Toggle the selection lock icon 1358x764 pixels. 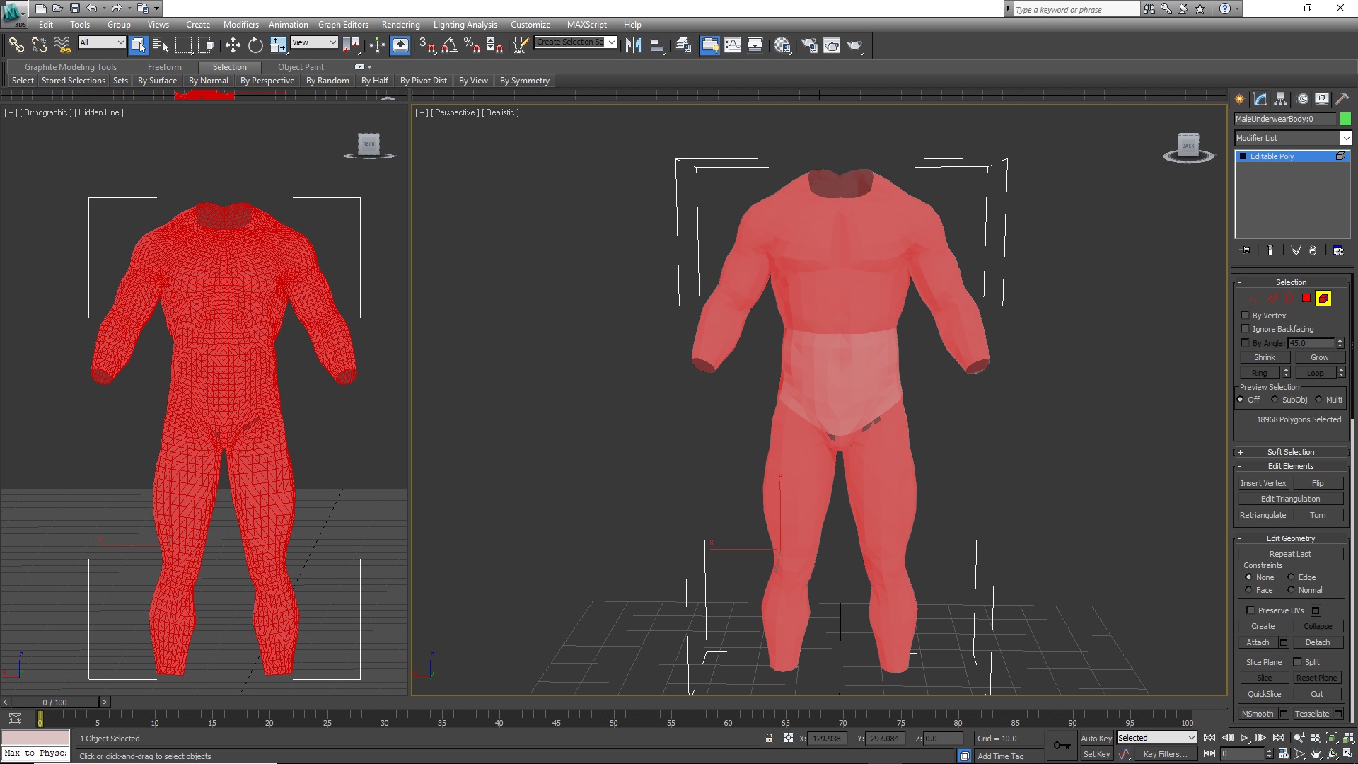(x=769, y=739)
